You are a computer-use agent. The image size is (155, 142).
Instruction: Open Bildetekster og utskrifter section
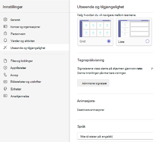(x=26, y=82)
